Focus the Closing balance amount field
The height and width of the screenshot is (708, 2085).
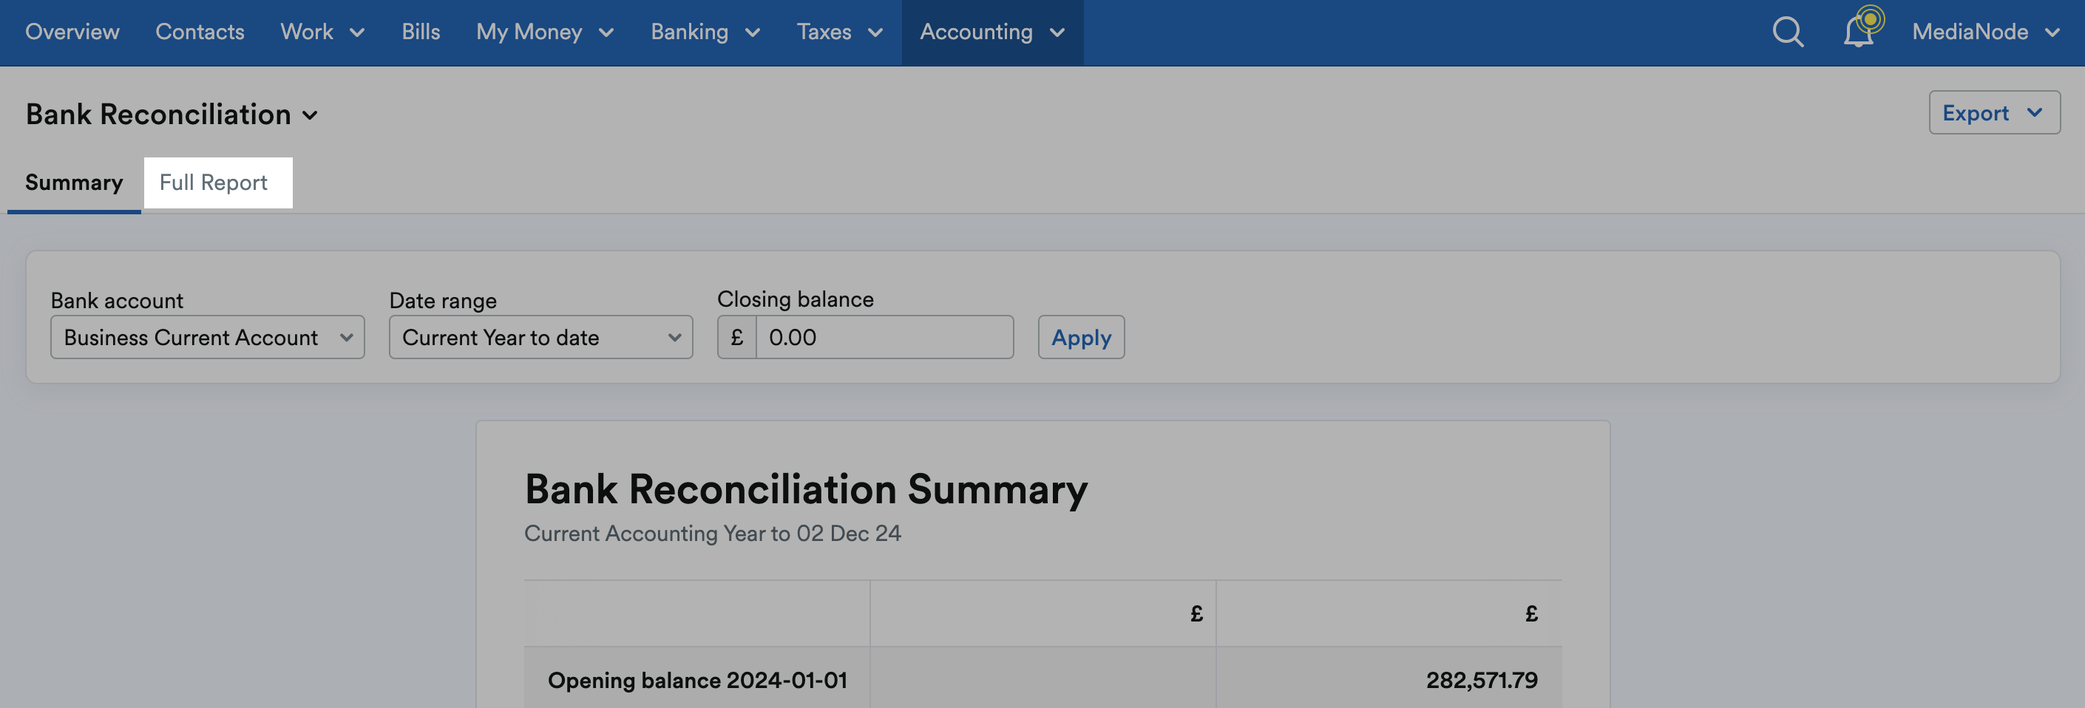pyautogui.click(x=884, y=336)
